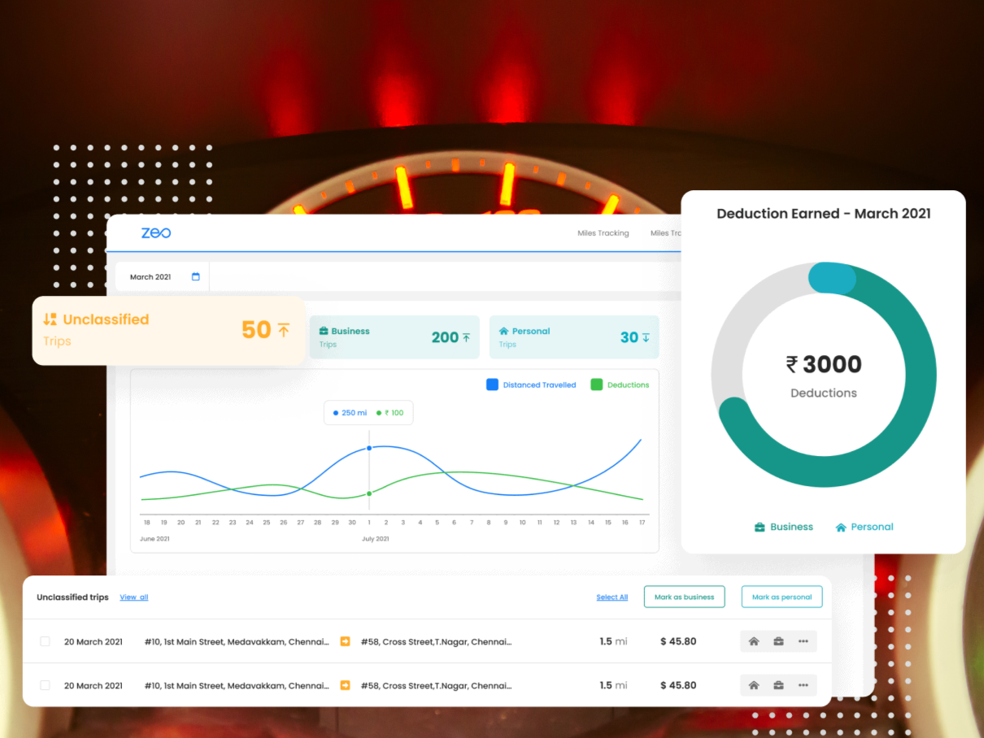
Task: Switch to the Miles Tracking tab
Action: (x=603, y=233)
